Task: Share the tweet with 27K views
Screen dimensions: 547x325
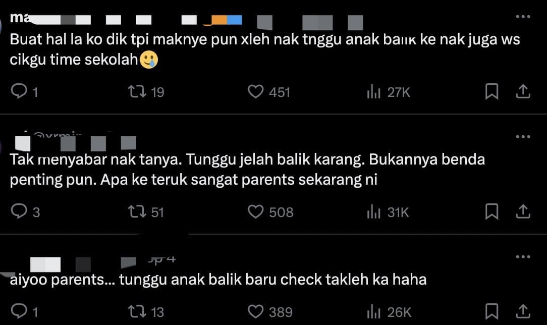Action: (x=523, y=91)
